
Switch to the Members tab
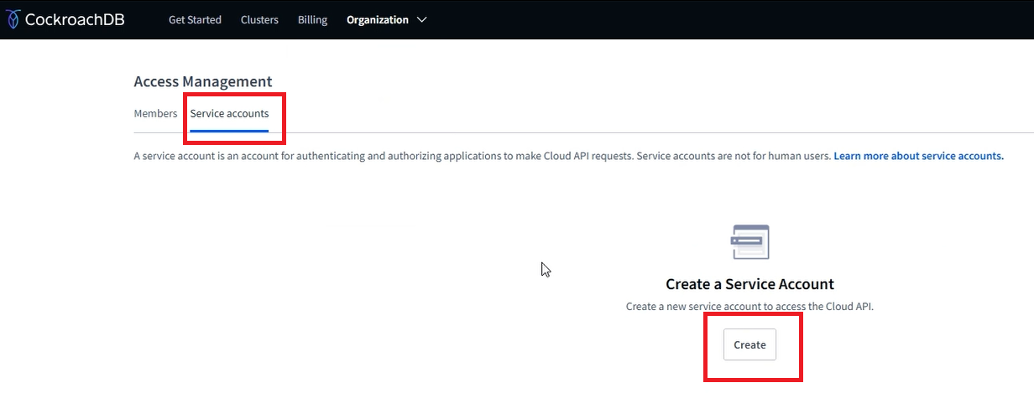tap(155, 113)
